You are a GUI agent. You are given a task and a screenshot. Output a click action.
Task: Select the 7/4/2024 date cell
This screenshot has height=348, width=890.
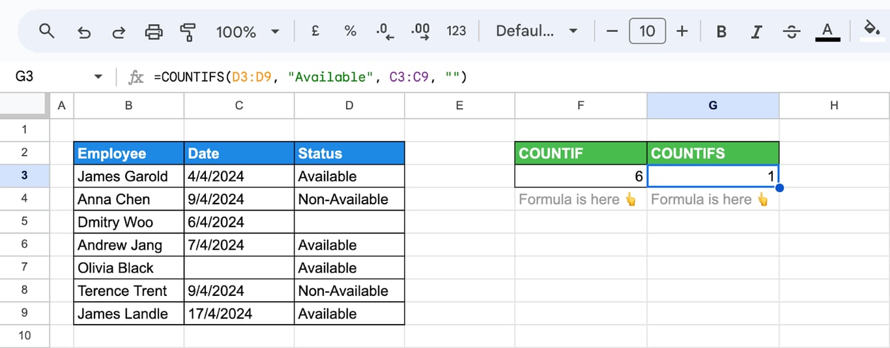pyautogui.click(x=239, y=245)
